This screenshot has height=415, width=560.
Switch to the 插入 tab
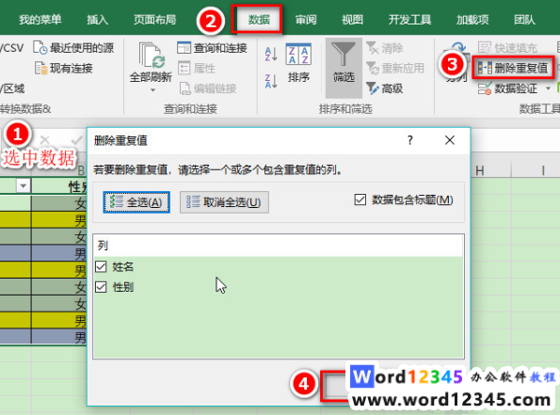(98, 20)
